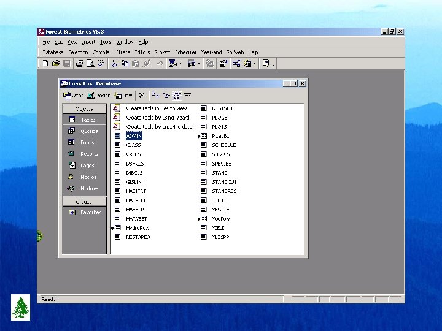Click the Paste clipboard icon
Image resolution: width=442 pixels, height=331 pixels.
coord(135,63)
